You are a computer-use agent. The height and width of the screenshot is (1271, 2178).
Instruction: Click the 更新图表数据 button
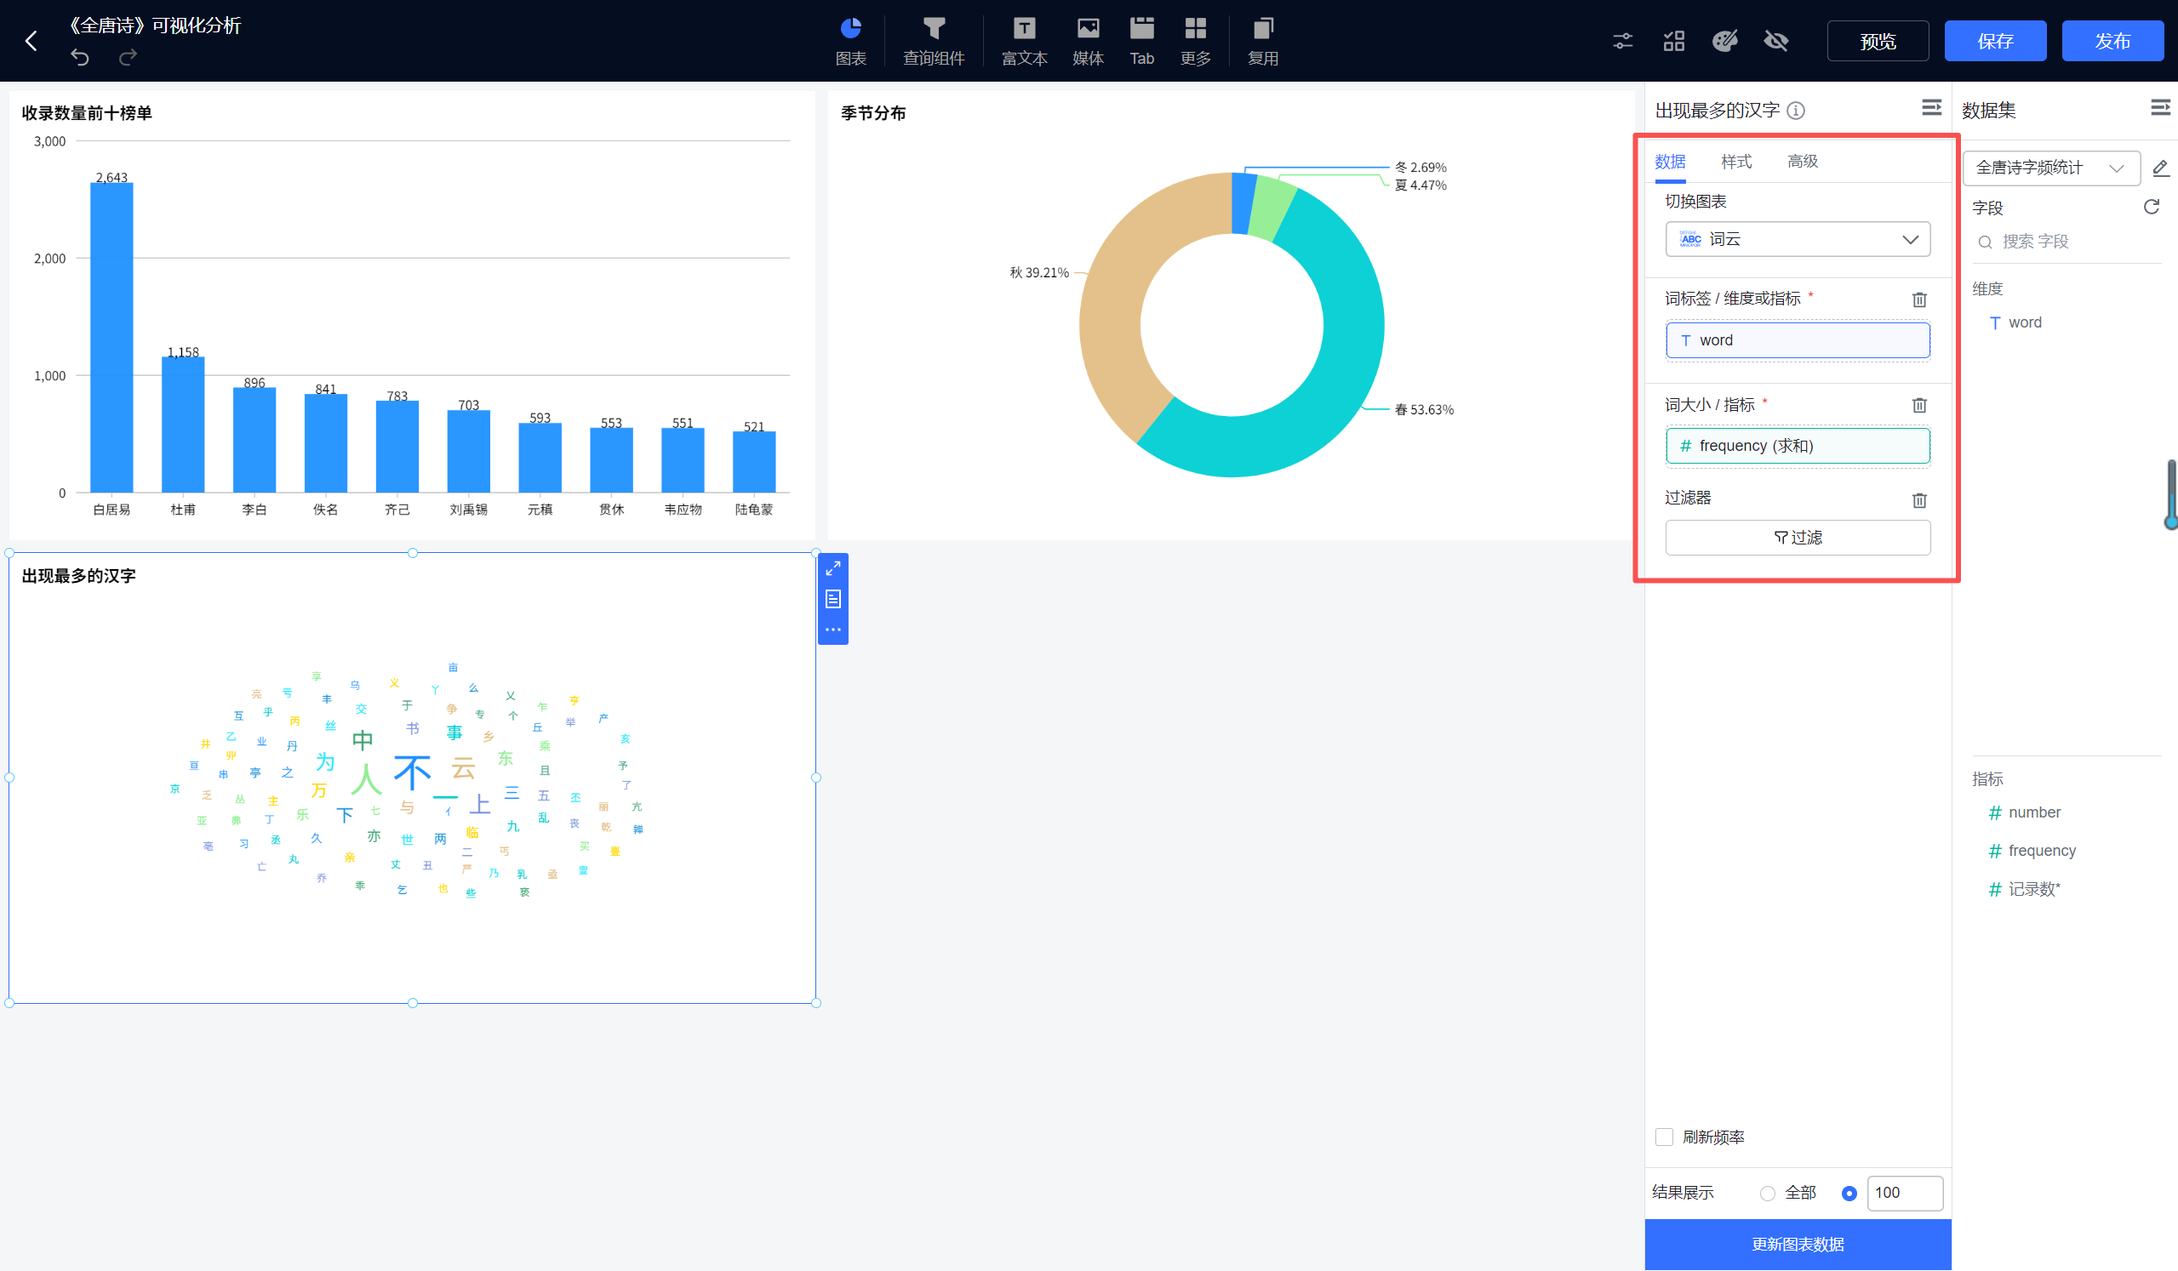pyautogui.click(x=1797, y=1245)
